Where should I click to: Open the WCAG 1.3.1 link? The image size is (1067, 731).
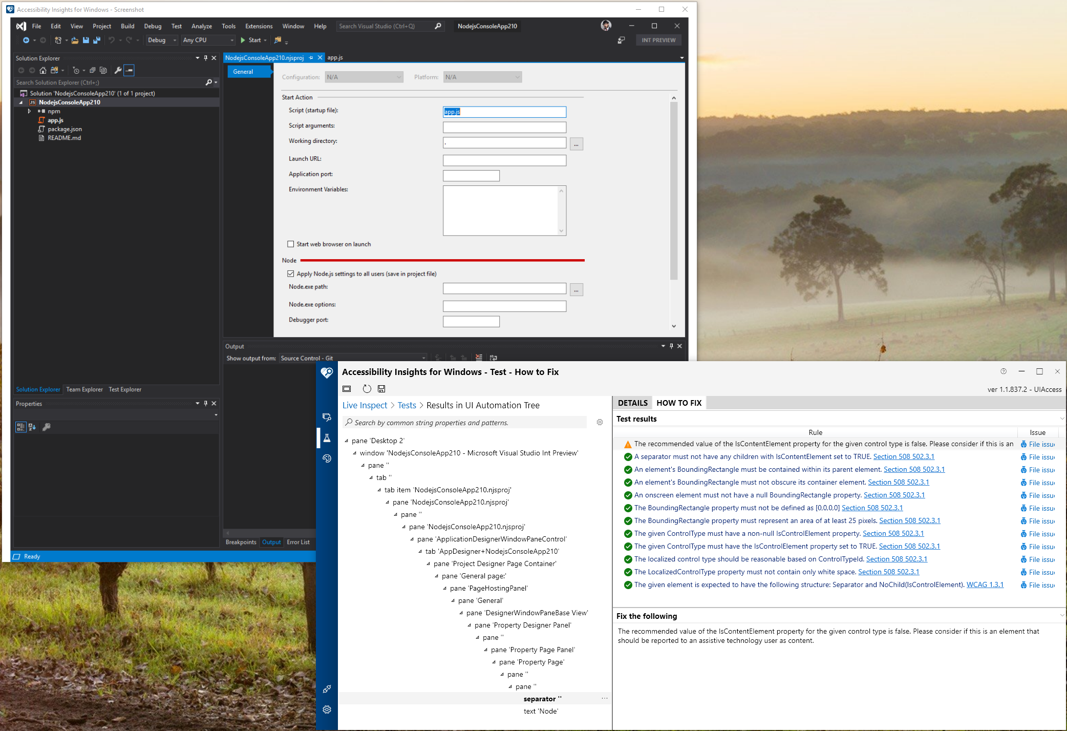[x=985, y=585]
